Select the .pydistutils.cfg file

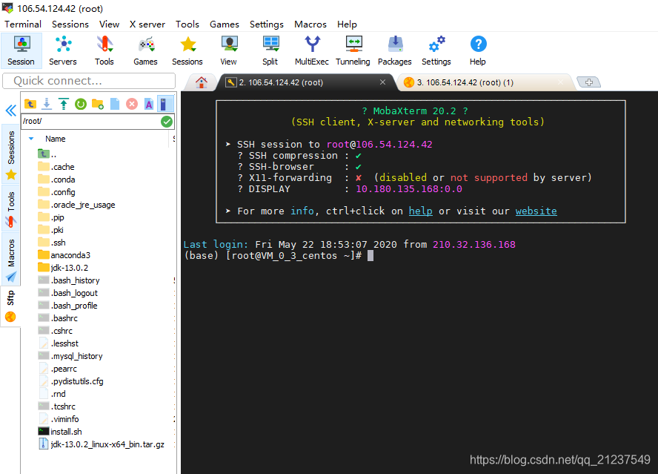pos(70,381)
